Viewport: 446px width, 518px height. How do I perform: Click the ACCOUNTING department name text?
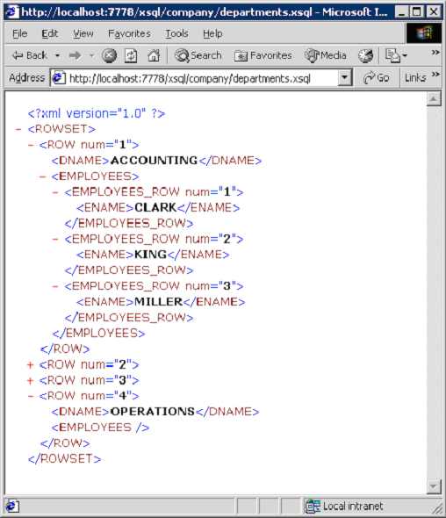[154, 161]
